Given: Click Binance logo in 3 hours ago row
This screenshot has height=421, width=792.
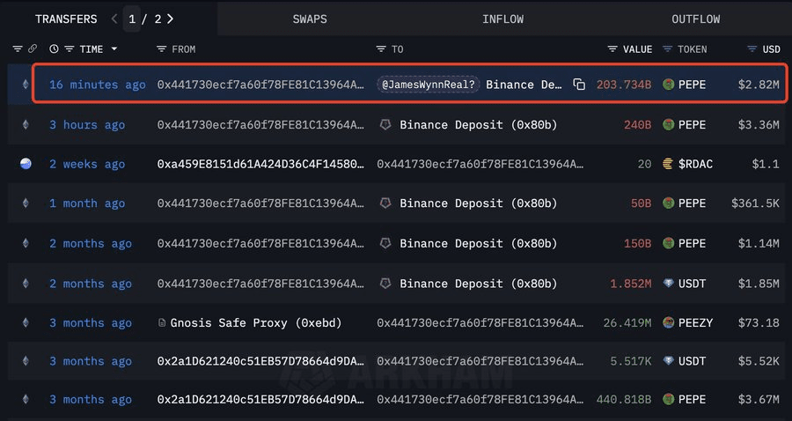Looking at the screenshot, I should (x=385, y=125).
